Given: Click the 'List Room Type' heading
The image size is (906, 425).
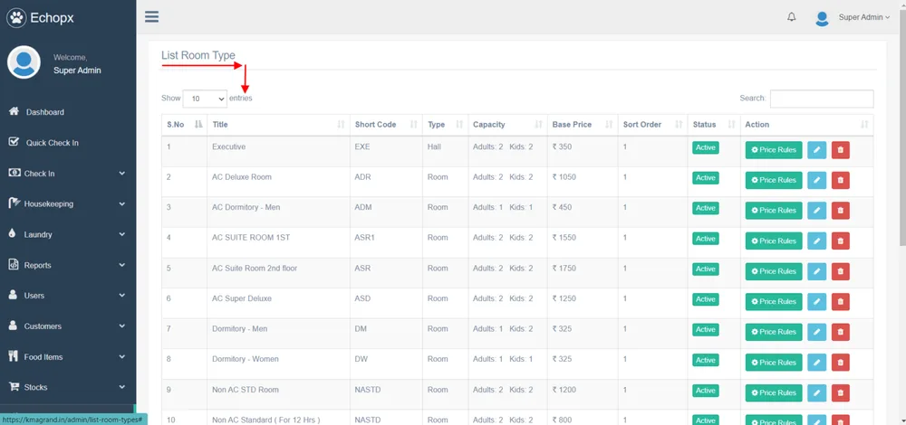Looking at the screenshot, I should tap(198, 55).
